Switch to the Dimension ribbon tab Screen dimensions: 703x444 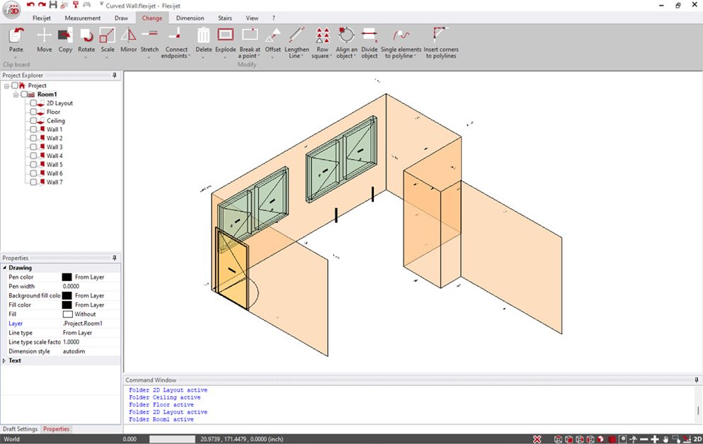[x=190, y=18]
